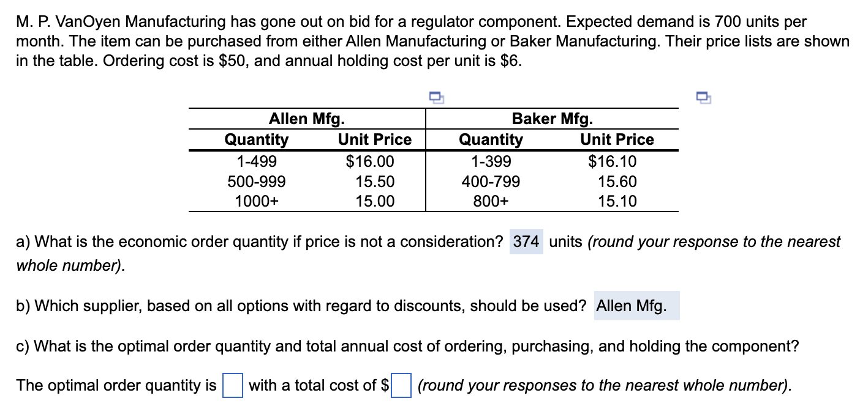Select the highlighted answer Allen Mfg.

[x=636, y=306]
